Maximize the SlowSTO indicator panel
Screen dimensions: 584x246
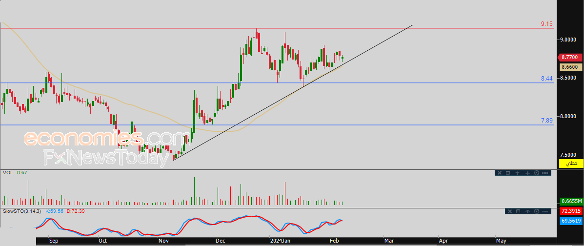coord(518,211)
